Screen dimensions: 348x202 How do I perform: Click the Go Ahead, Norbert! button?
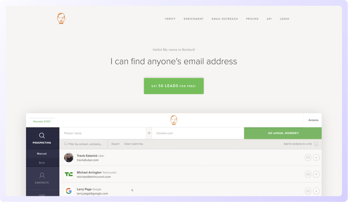coord(283,133)
